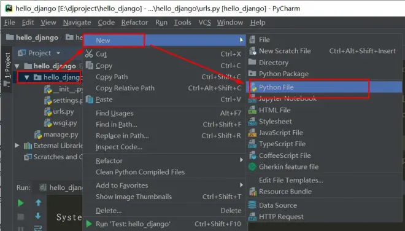
Task: Expand the External Libraries node
Action: click(17, 146)
